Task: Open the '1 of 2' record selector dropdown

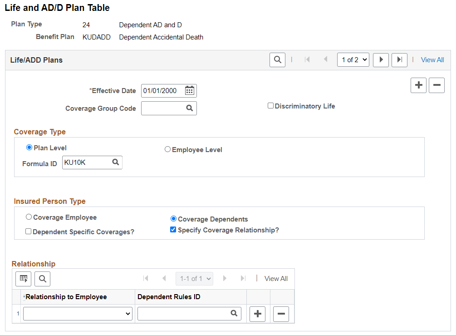Action: [353, 59]
